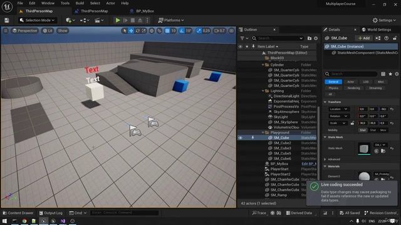This screenshot has height=225, width=401.
Task: Click the Outliner search field
Action: (x=278, y=38)
